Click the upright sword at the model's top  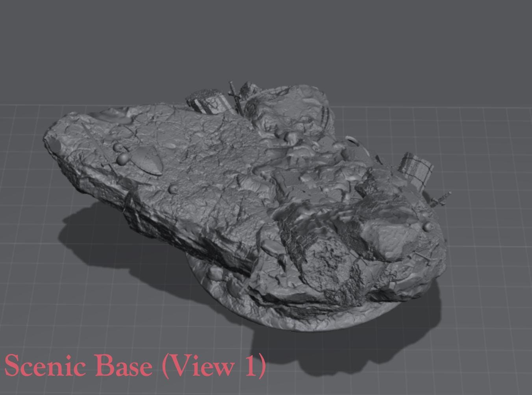[235, 96]
